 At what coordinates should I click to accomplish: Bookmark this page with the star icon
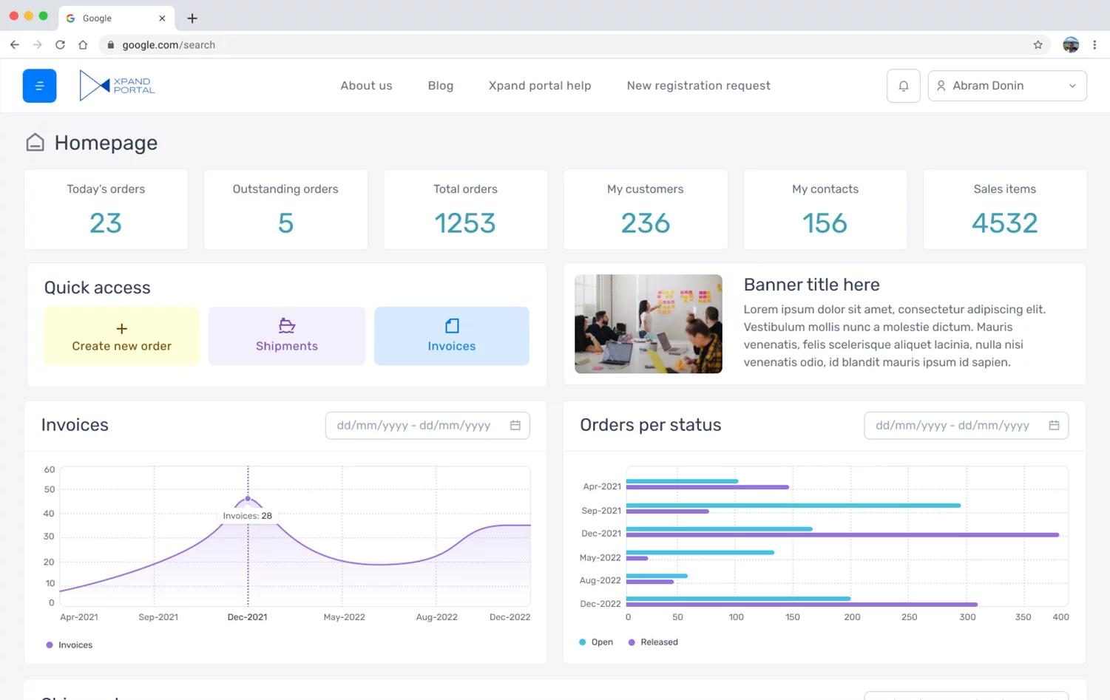pos(1038,45)
